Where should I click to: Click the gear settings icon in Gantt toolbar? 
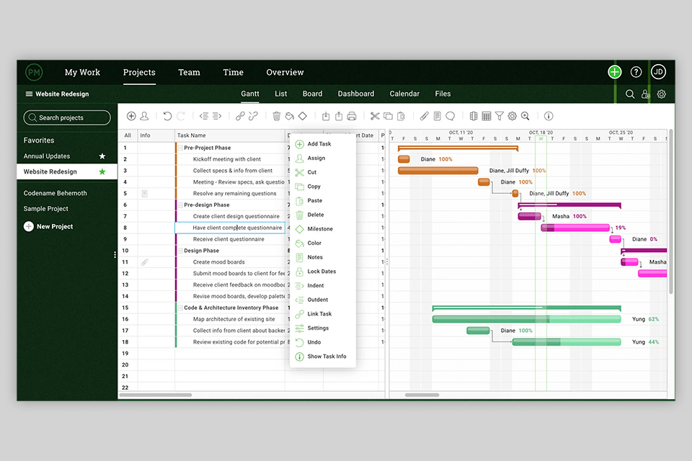point(512,116)
